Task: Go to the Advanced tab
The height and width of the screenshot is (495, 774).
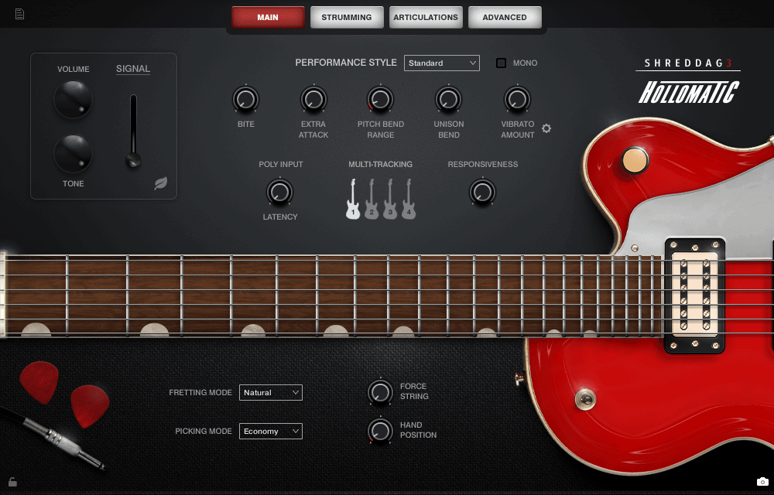Action: [x=505, y=17]
